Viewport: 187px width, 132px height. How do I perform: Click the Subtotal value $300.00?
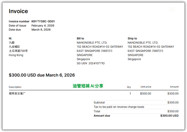pyautogui.click(x=173, y=102)
